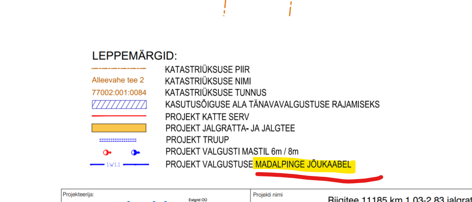
Task: Select the Projekti nimi title block label
Action: 267,194
